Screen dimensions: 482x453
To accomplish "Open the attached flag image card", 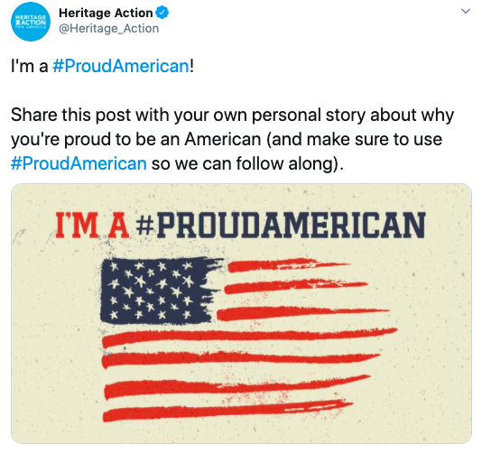I will [241, 313].
